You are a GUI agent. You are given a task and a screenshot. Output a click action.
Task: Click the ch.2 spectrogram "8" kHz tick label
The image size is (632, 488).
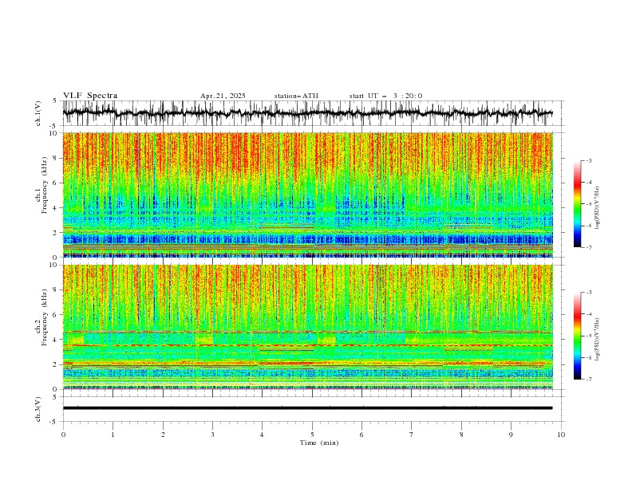pyautogui.click(x=56, y=290)
